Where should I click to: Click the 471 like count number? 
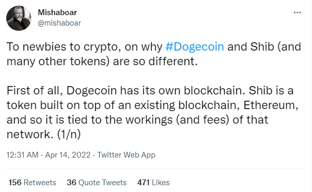pyautogui.click(x=143, y=183)
